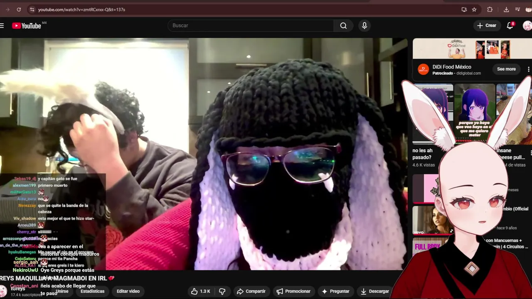Click the DiDi Food México logo
This screenshot has height=299, width=532.
pyautogui.click(x=423, y=69)
